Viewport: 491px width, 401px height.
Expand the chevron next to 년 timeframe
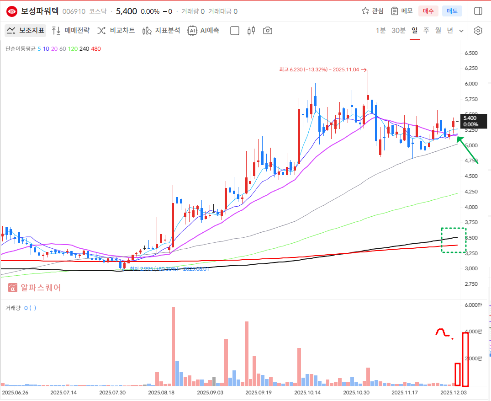pos(461,31)
